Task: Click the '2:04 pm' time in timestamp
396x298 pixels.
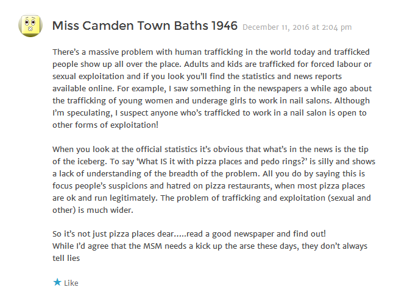Action: point(337,27)
